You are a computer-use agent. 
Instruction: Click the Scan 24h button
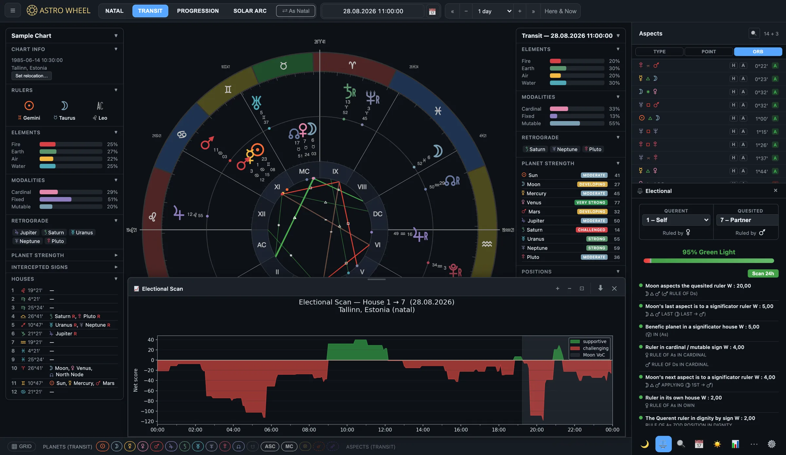(x=763, y=273)
